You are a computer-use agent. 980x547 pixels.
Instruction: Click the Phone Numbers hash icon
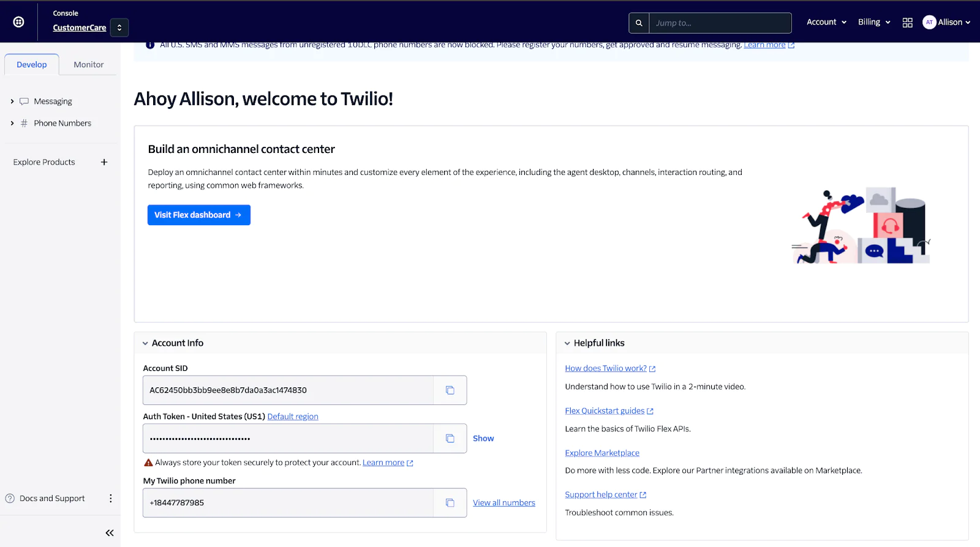tap(24, 123)
